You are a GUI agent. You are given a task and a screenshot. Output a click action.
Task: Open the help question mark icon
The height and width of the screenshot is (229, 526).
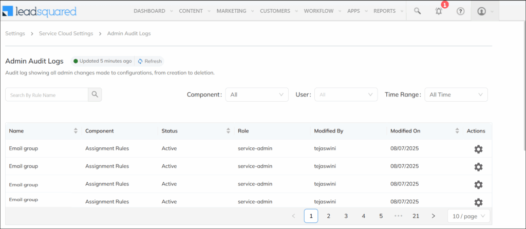461,11
